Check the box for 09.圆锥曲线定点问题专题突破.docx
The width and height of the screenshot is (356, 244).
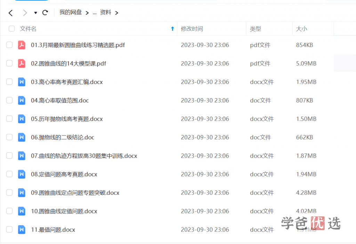click(9, 192)
